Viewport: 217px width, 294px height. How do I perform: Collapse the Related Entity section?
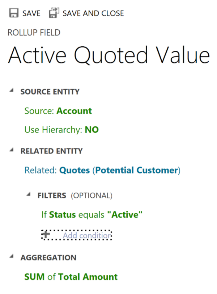pyautogui.click(x=12, y=150)
